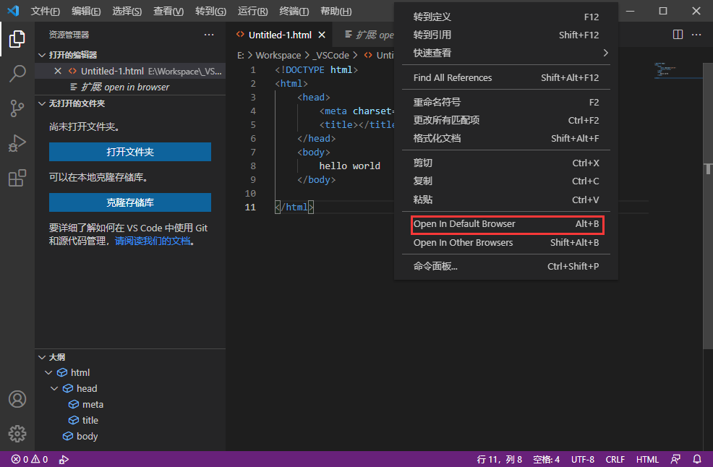Click the Accounts icon in the activity bar
Viewport: 713px width, 467px height.
(x=17, y=398)
